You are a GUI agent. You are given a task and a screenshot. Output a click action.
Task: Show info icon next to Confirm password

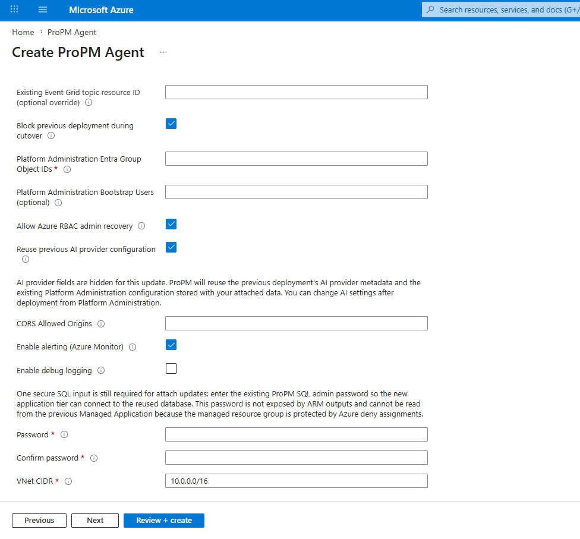[x=94, y=458]
